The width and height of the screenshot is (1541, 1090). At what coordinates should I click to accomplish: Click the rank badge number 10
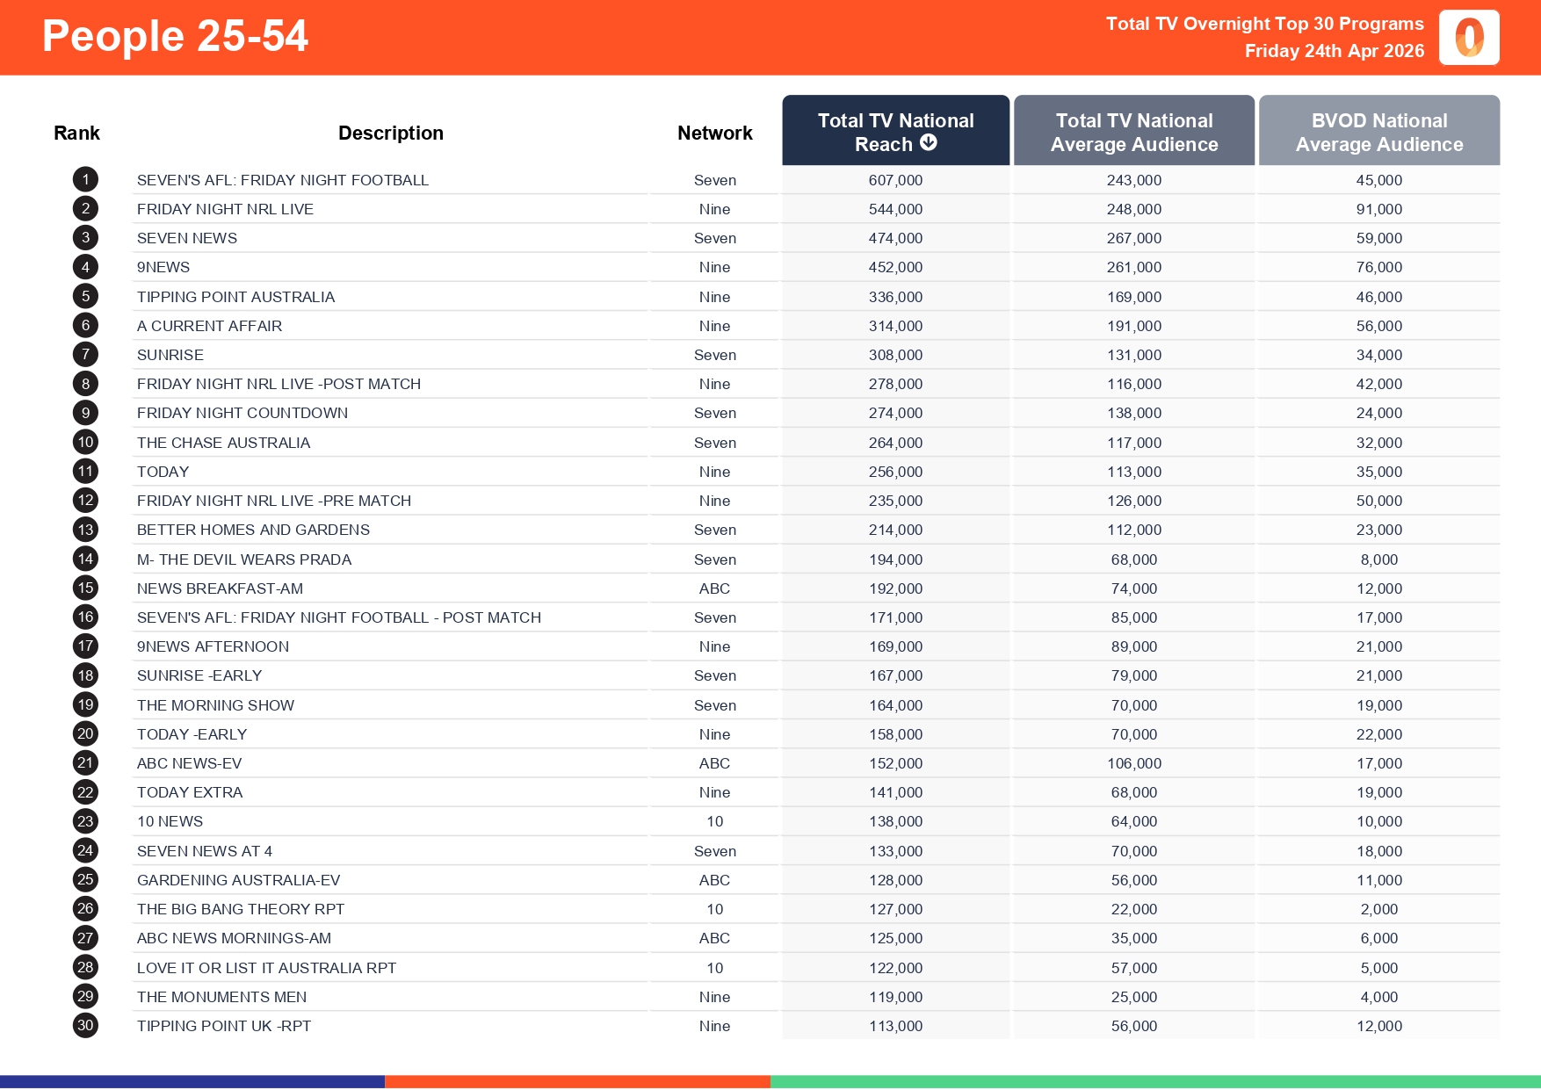[x=85, y=442]
